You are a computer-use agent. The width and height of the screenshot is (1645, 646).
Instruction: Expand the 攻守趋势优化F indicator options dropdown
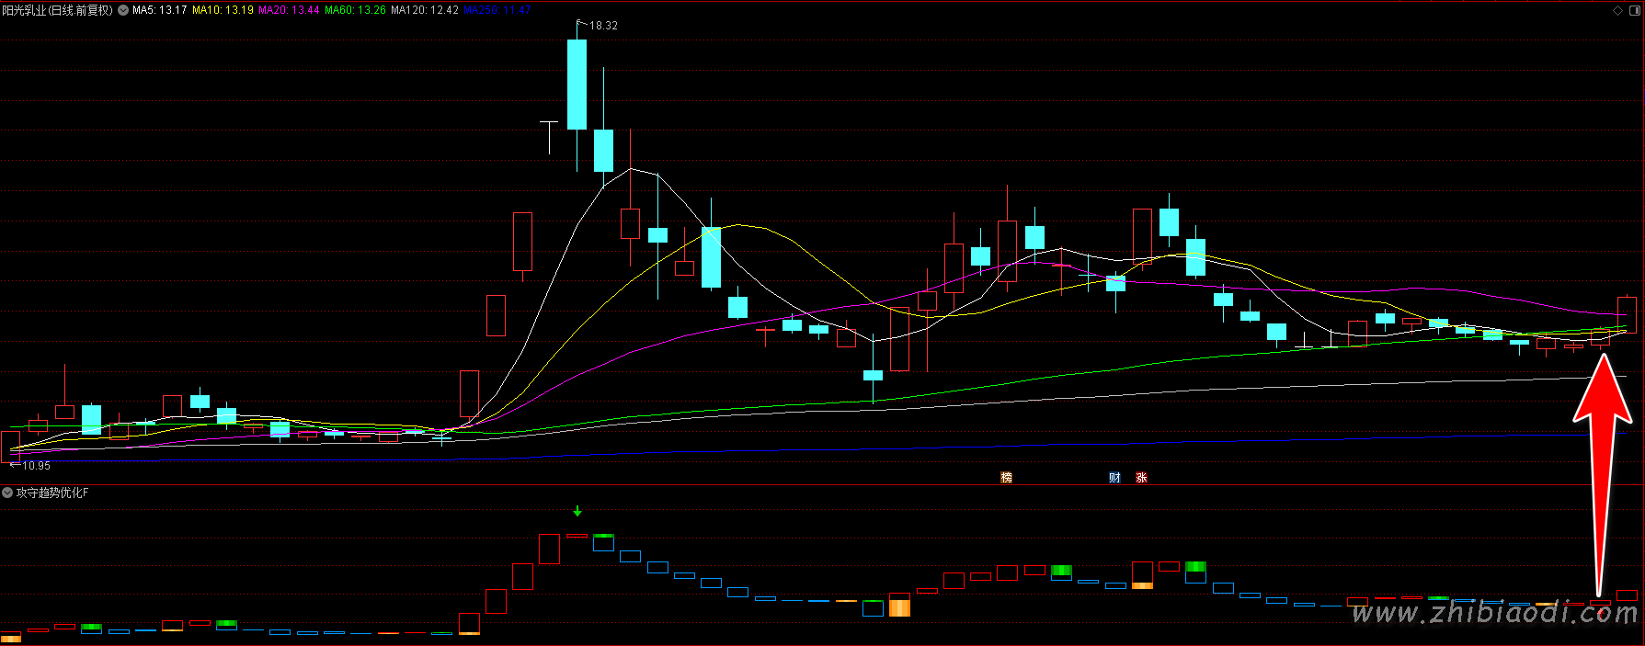pyautogui.click(x=7, y=493)
